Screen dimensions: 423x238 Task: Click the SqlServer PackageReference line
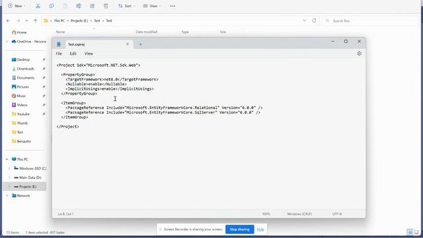pos(163,112)
